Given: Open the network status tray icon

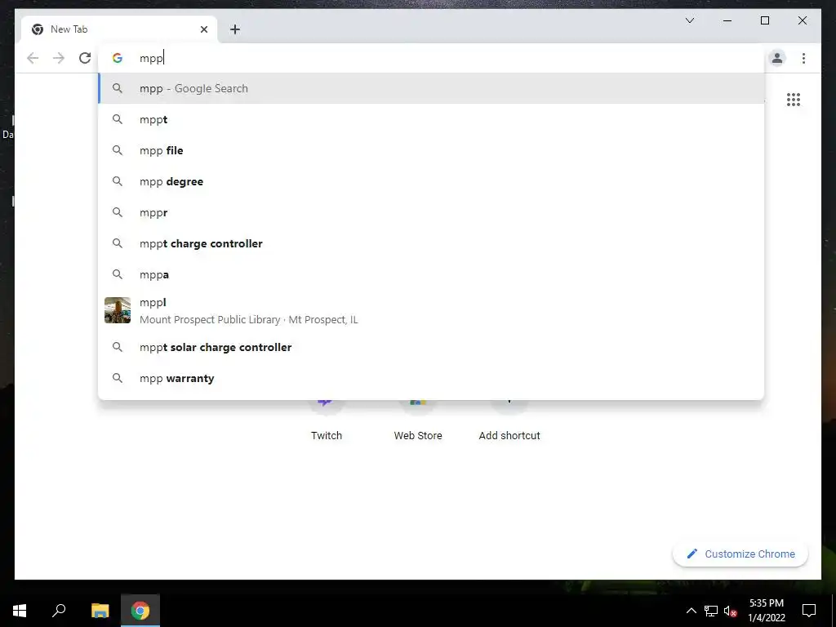Looking at the screenshot, I should (x=711, y=611).
